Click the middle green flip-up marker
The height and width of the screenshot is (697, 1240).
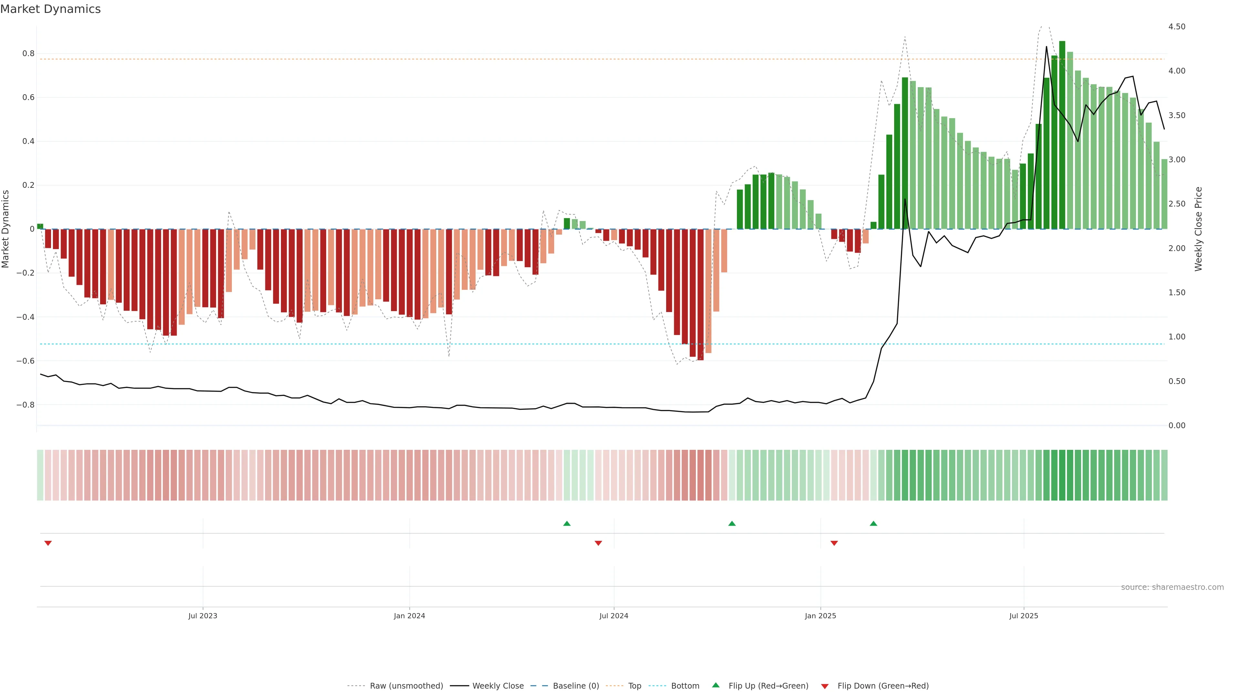click(x=732, y=523)
